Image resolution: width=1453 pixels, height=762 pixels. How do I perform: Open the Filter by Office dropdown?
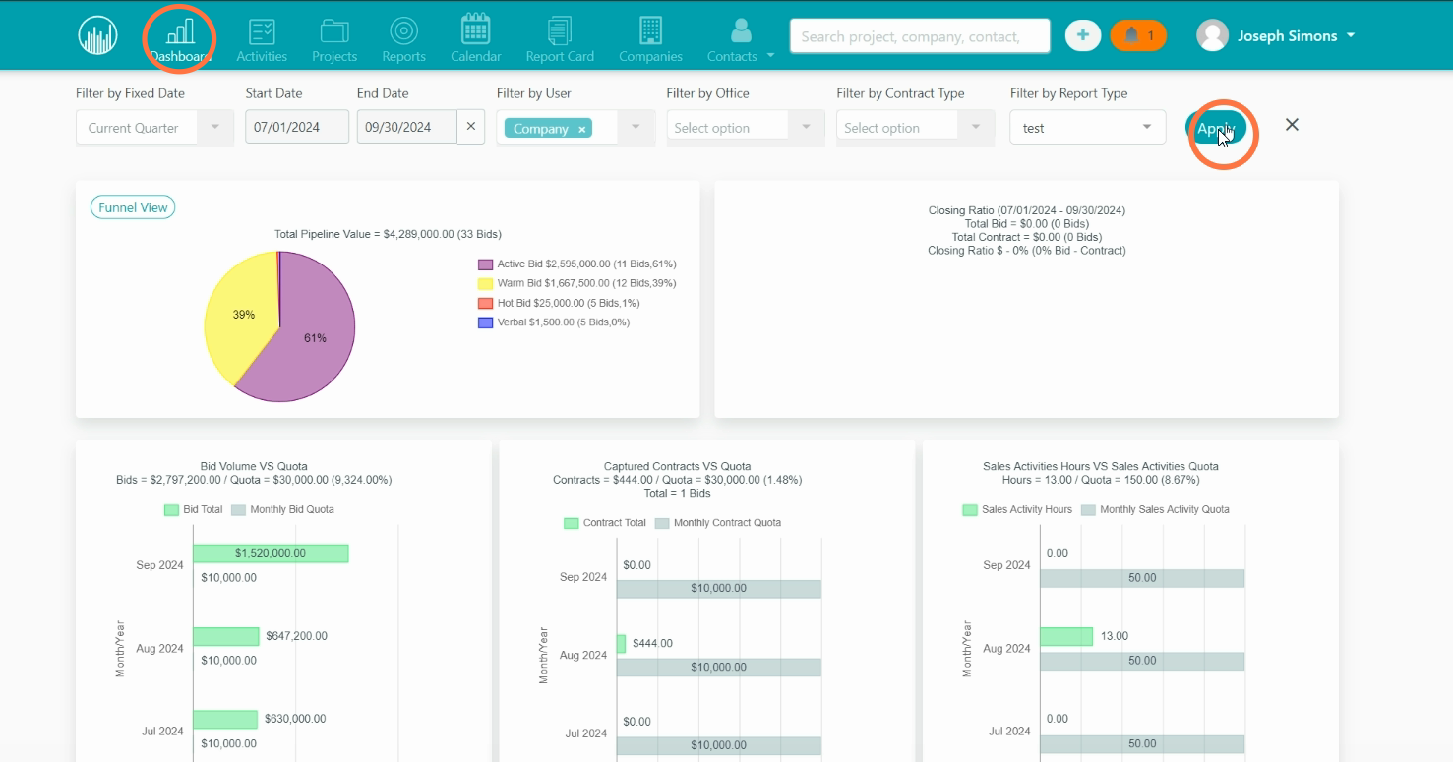[x=745, y=128]
